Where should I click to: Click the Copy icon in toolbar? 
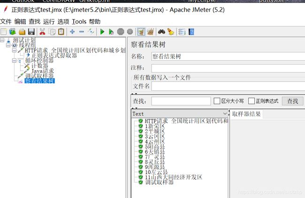tap(52, 32)
